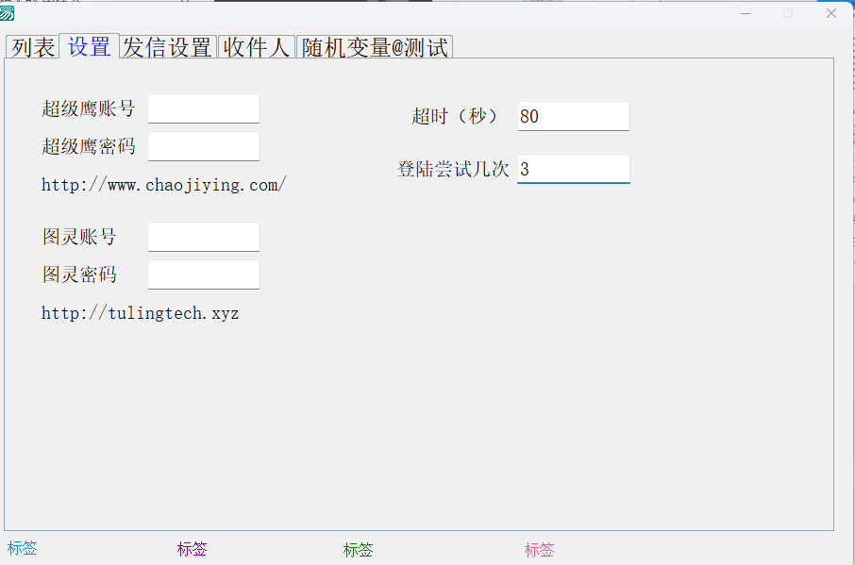
Task: Click the 超级鹰账号 input field
Action: click(x=204, y=108)
